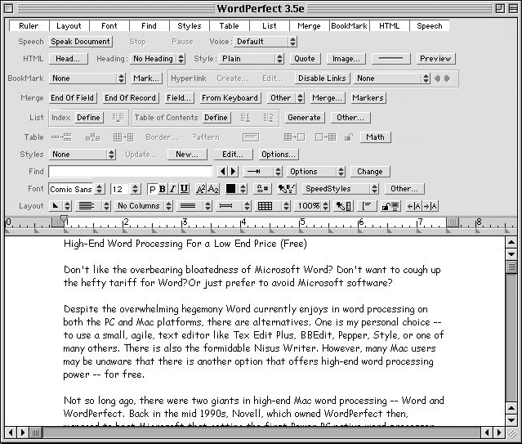Click the superscript icon in Font row
Image resolution: width=522 pixels, height=444 pixels.
200,189
